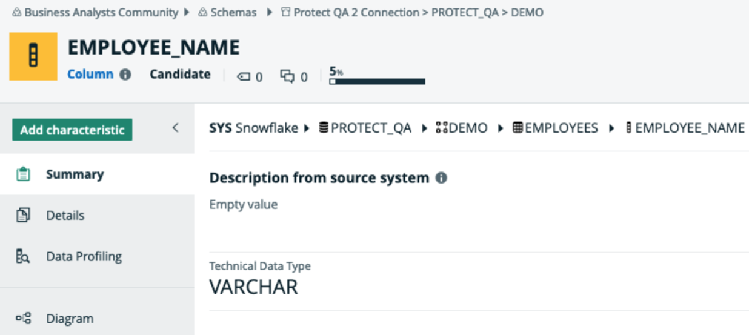749x335 pixels.
Task: Switch to the Details tab
Action: pos(65,215)
